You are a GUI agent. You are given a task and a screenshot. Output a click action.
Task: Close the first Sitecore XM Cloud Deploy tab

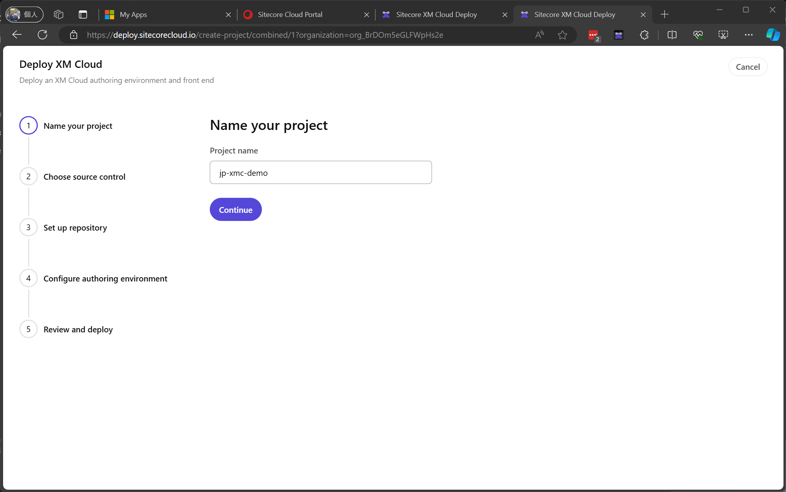point(505,15)
